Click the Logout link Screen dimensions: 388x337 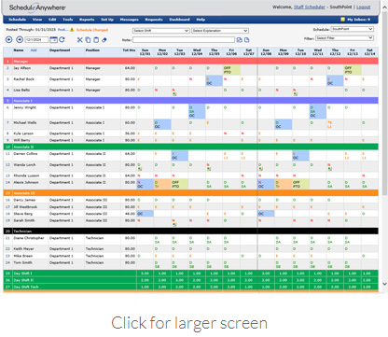(363, 7)
